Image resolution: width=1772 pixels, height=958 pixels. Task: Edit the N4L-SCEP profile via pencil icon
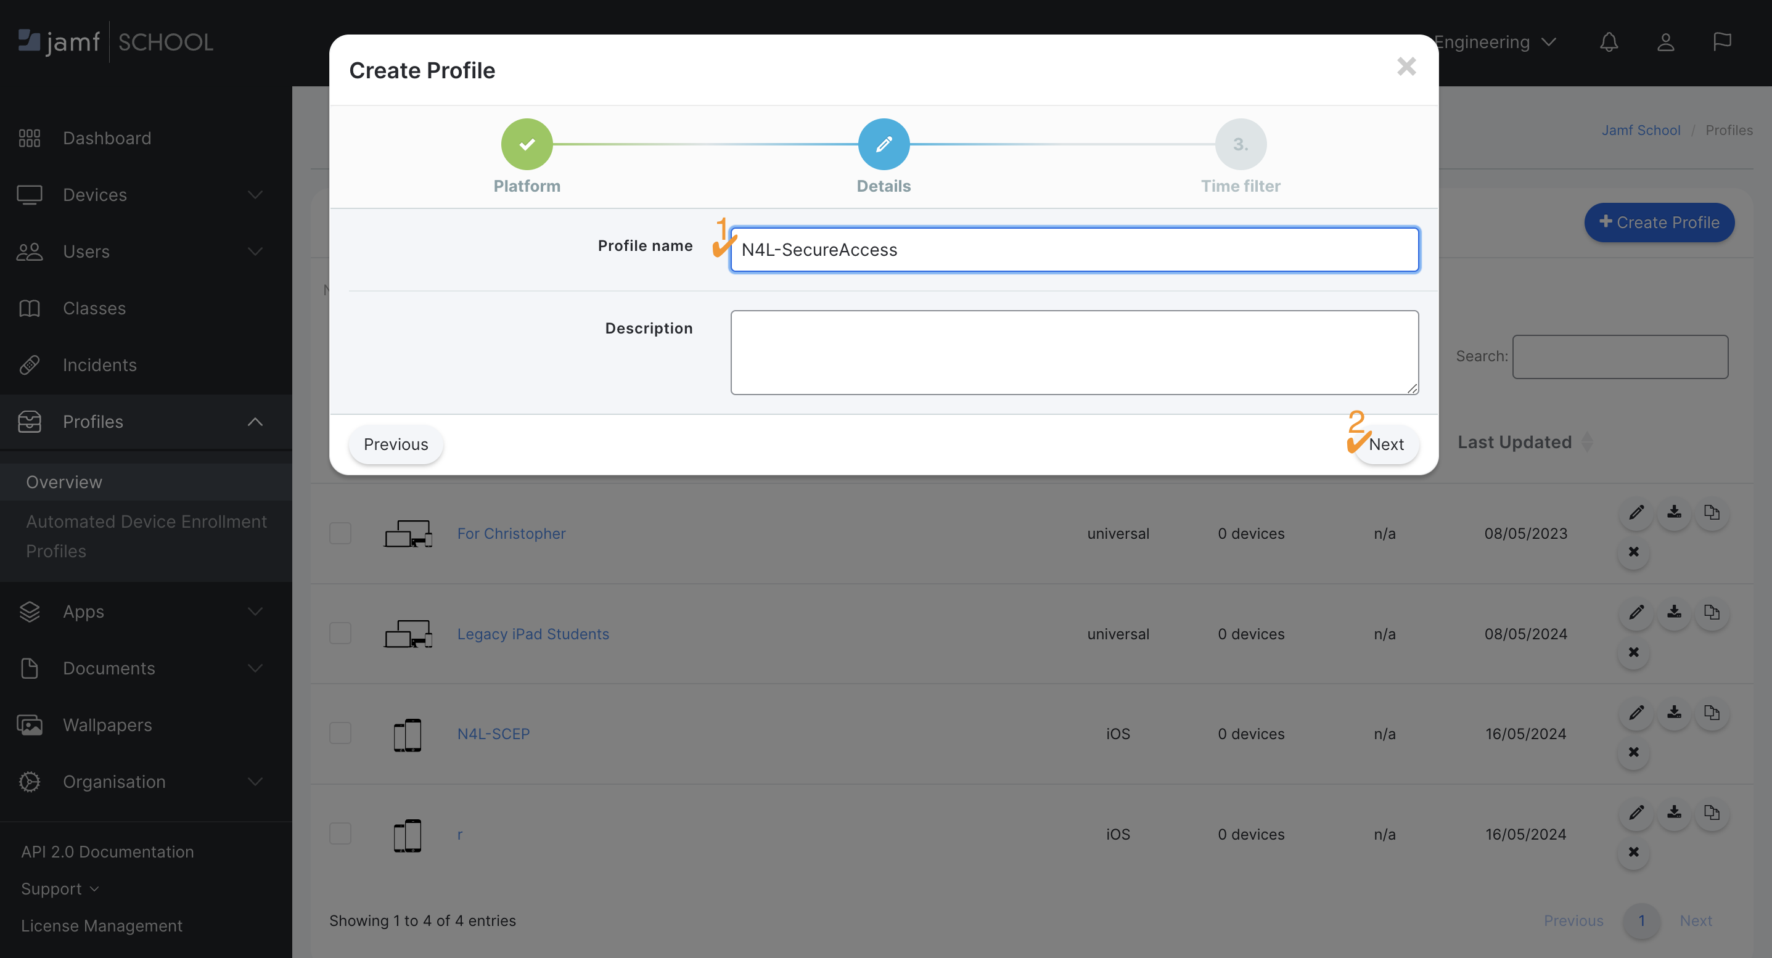(1636, 713)
